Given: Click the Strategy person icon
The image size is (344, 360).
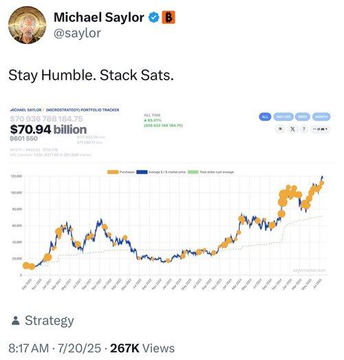Looking at the screenshot, I should click(15, 321).
